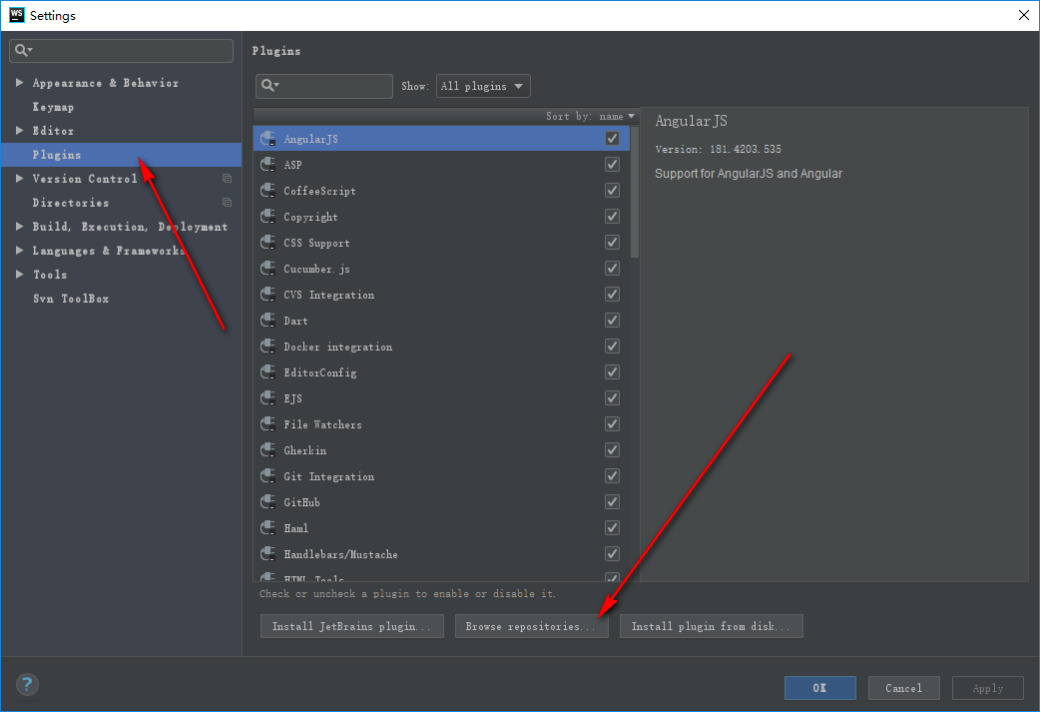Viewport: 1040px width, 712px height.
Task: Click Install JetBrains plugin button
Action: tap(351, 626)
